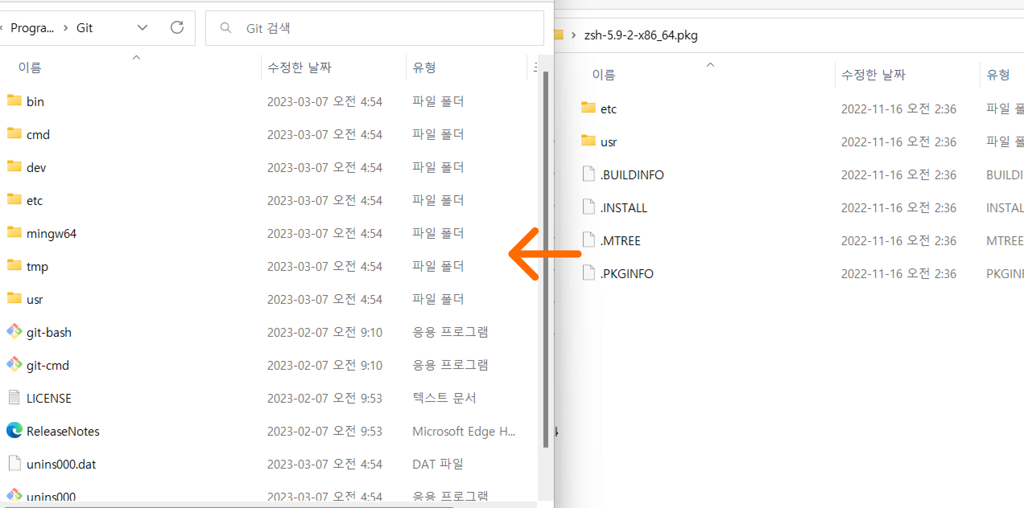Select the .PKGINFO file icon

pyautogui.click(x=588, y=272)
